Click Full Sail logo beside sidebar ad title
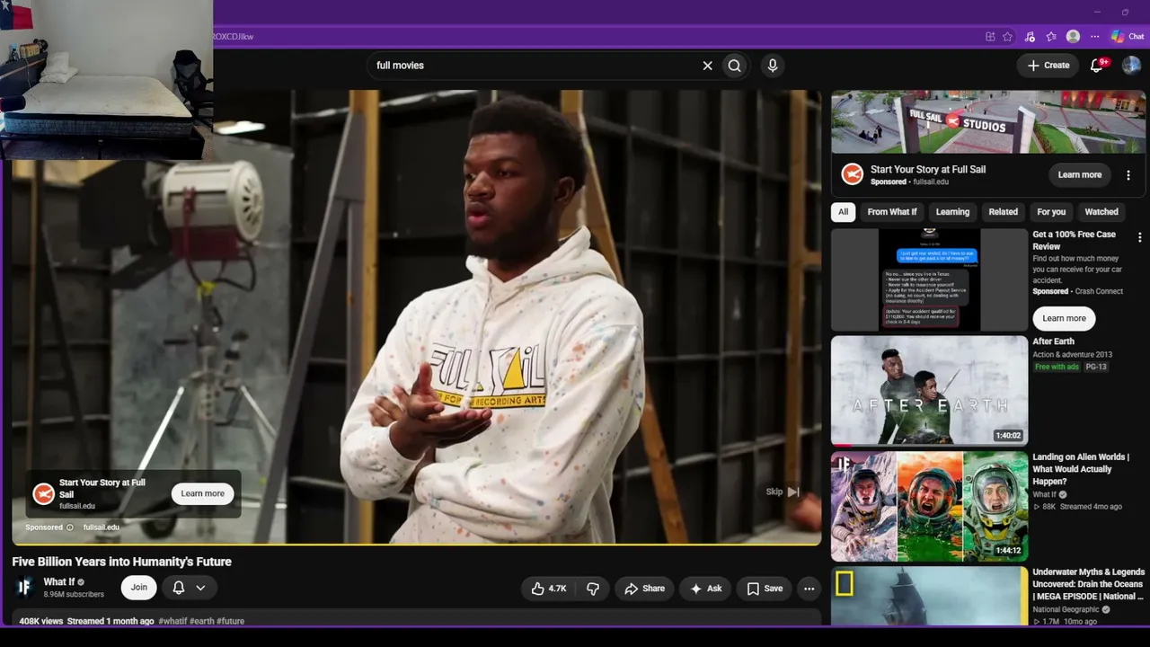Image resolution: width=1150 pixels, height=647 pixels. click(853, 174)
